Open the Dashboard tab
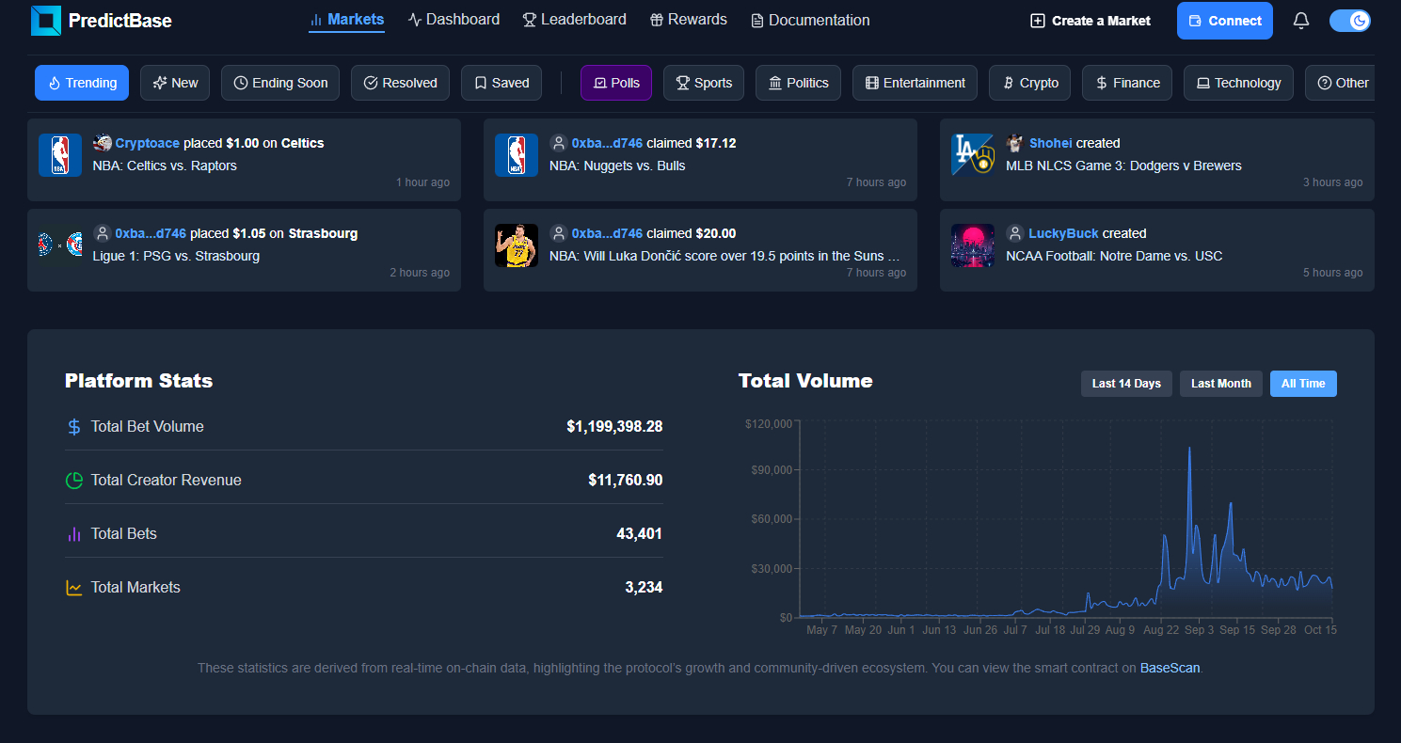This screenshot has height=743, width=1401. (x=454, y=20)
